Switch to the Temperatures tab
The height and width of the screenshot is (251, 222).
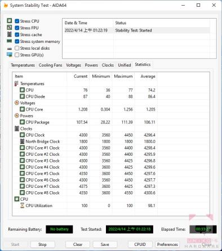(23, 65)
